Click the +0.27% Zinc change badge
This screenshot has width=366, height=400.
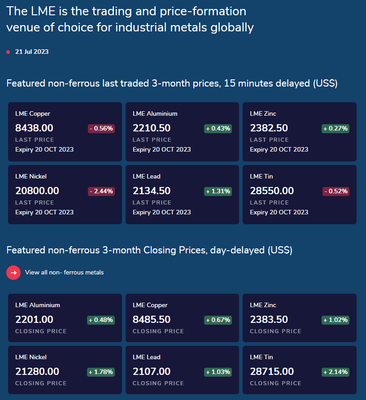click(335, 129)
